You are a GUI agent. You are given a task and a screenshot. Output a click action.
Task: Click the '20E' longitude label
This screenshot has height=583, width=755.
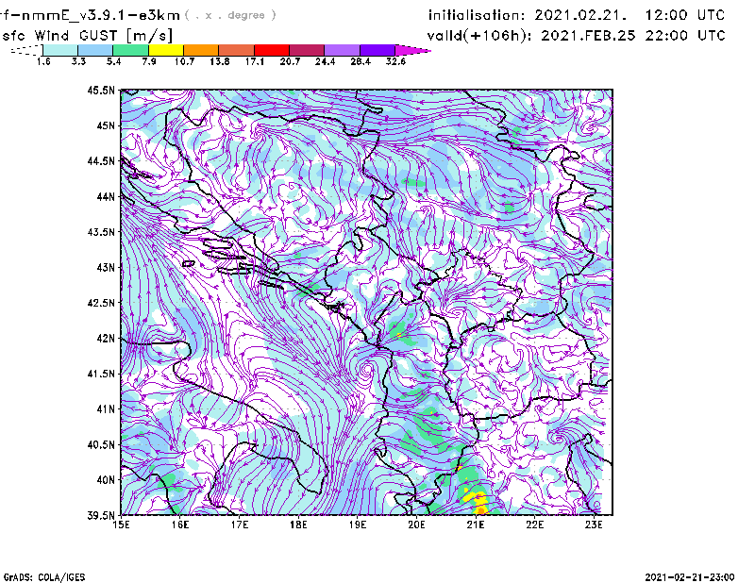(x=416, y=525)
